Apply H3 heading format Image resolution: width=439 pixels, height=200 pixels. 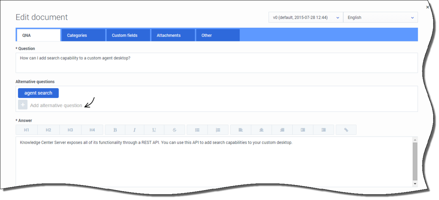[70, 130]
